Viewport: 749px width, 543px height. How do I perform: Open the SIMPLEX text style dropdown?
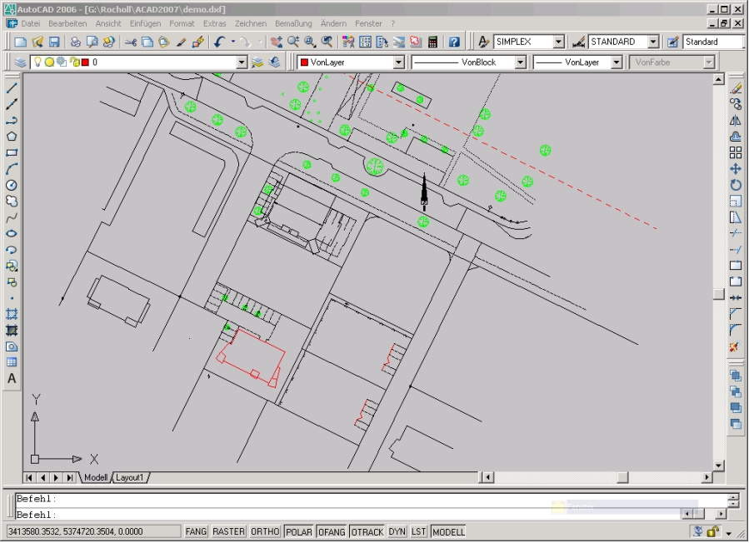coord(557,42)
